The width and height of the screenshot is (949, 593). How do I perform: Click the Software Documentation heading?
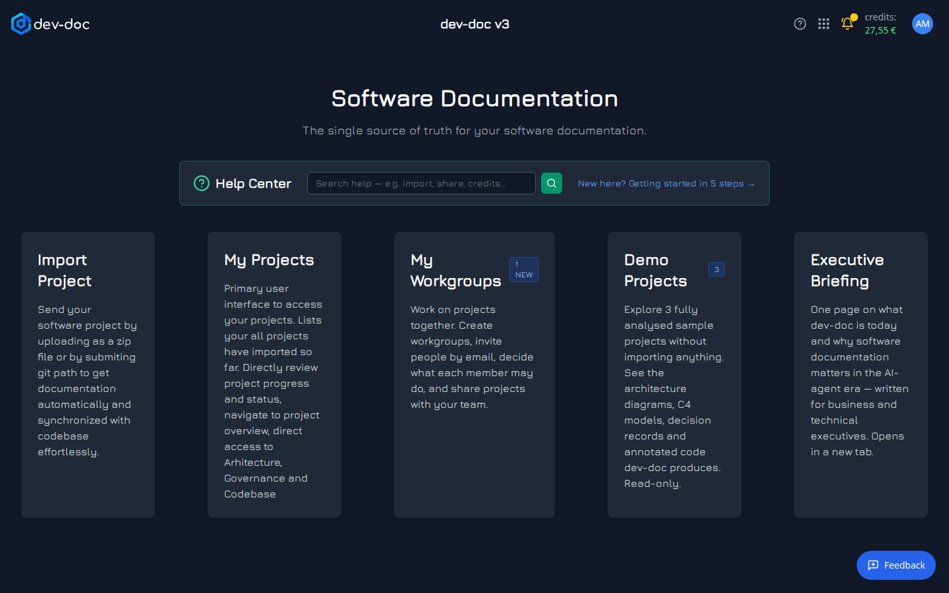[x=474, y=99]
